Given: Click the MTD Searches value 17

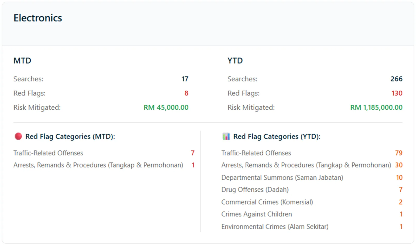Looking at the screenshot, I should tap(185, 79).
